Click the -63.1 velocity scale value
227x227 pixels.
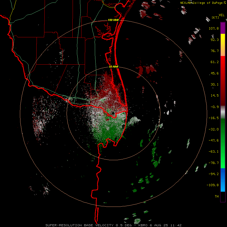click(214, 152)
